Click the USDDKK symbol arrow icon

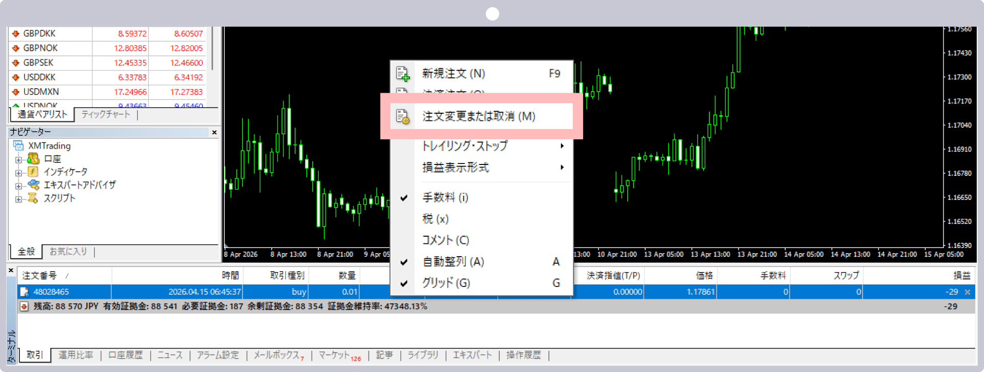point(16,77)
